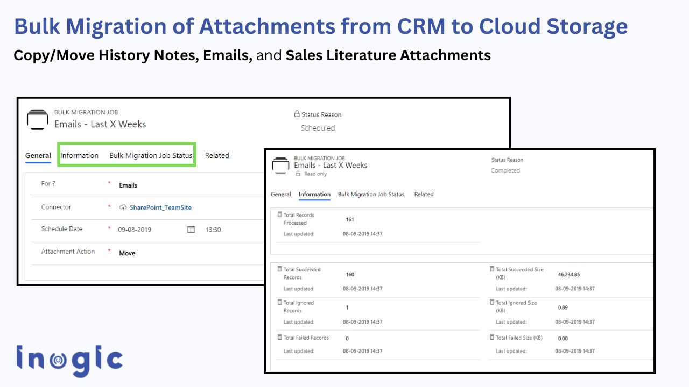Click the field icon beside Total Succeeded Size

(x=492, y=269)
